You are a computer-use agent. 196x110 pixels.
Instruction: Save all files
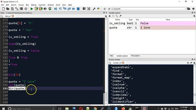17,9
